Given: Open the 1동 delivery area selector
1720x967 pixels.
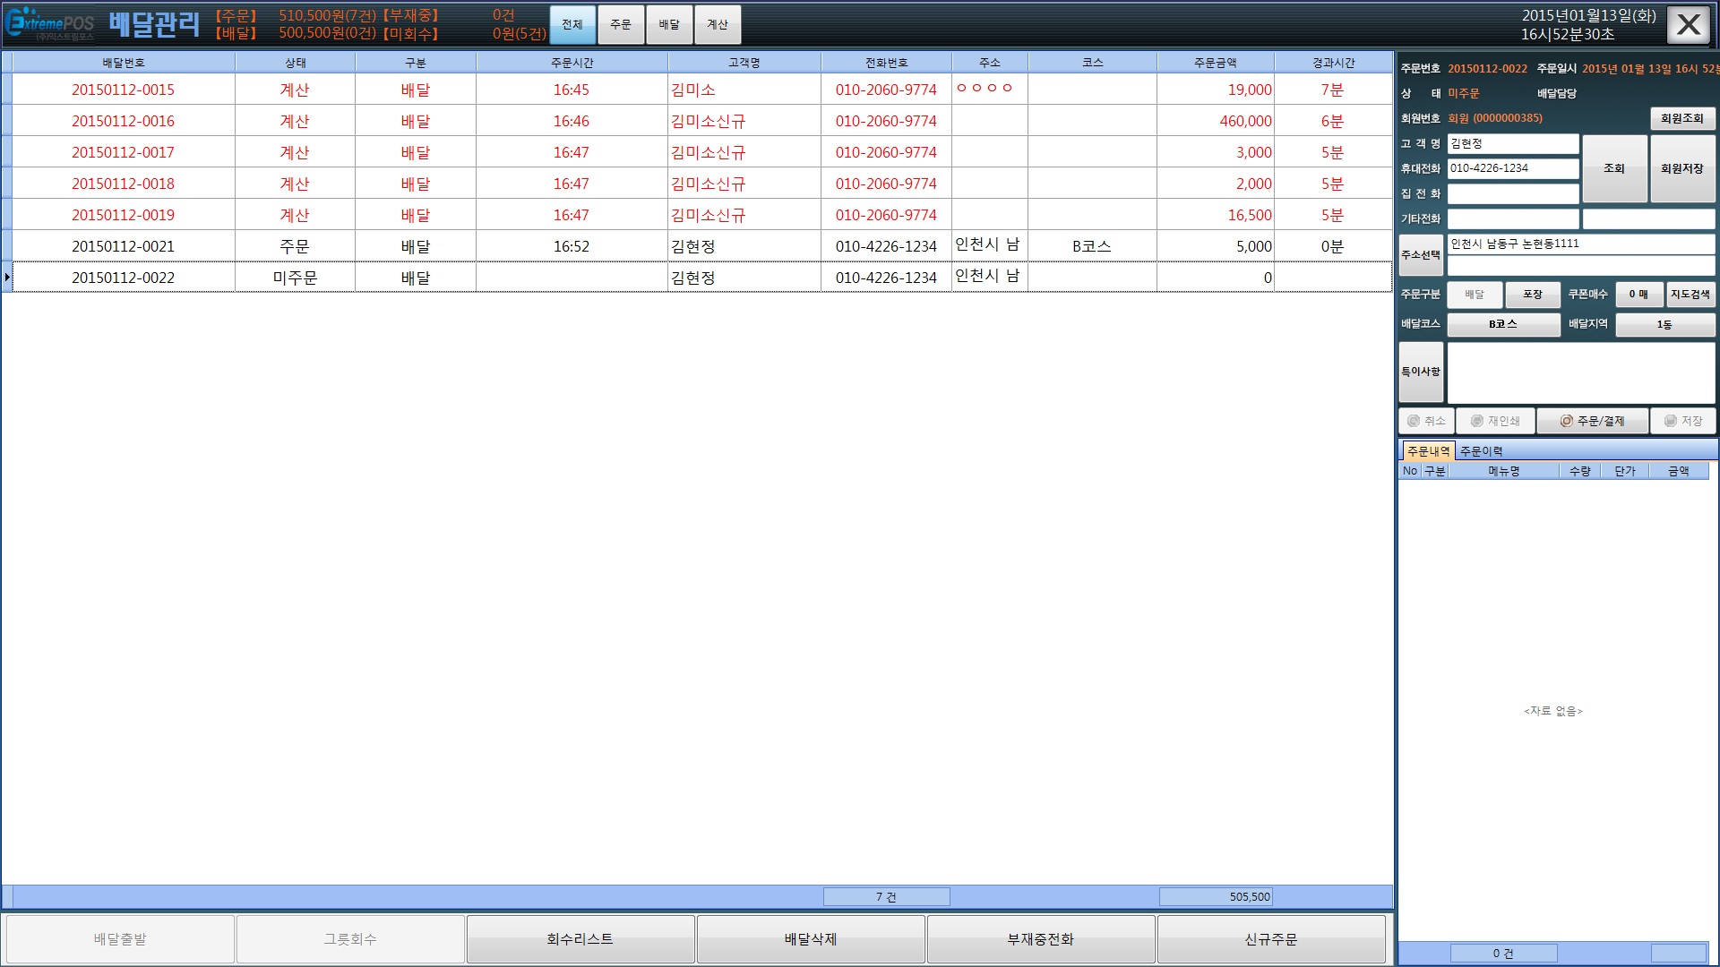Looking at the screenshot, I should (1664, 324).
